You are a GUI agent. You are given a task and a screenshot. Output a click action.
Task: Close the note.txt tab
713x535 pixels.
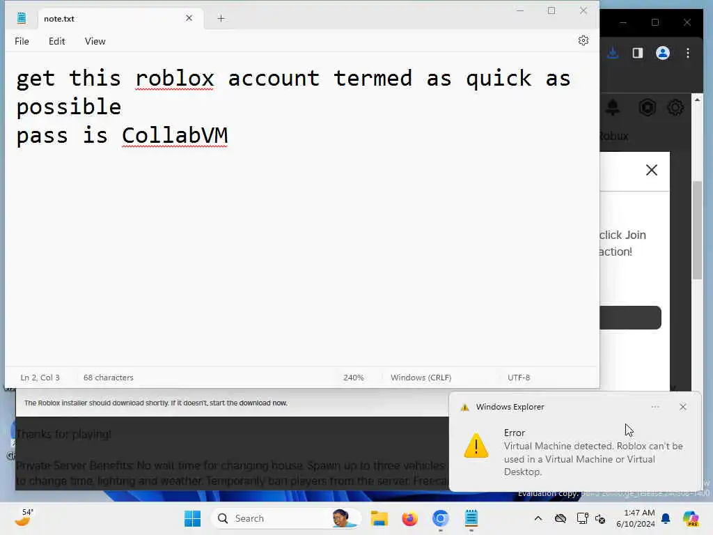point(189,18)
